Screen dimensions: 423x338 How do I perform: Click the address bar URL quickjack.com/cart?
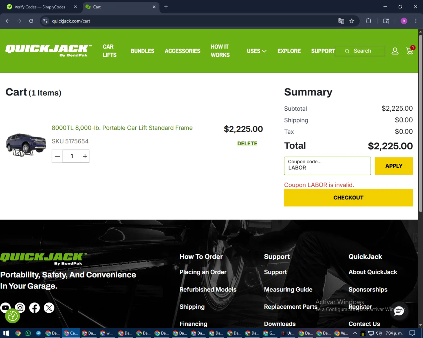[71, 21]
